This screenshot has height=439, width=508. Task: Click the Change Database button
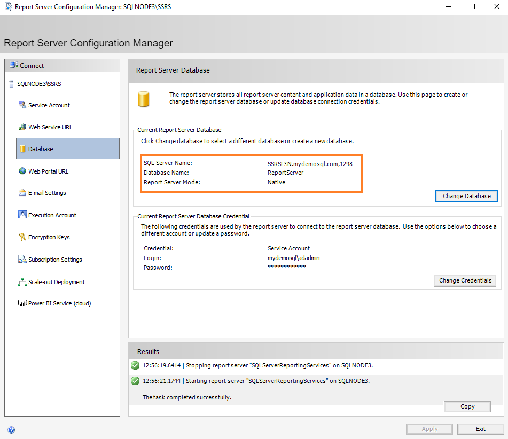[x=466, y=196]
